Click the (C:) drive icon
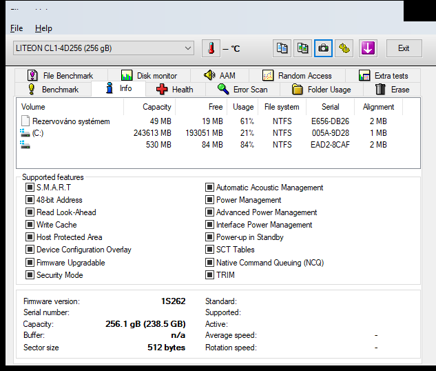Screen dimensions: 436x371 [x=25, y=133]
